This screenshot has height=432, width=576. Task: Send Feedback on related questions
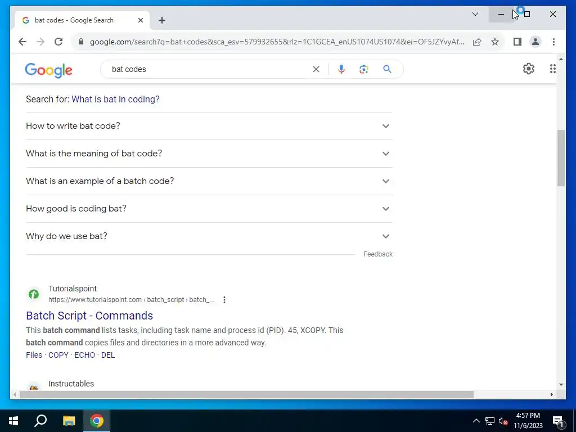(x=378, y=254)
